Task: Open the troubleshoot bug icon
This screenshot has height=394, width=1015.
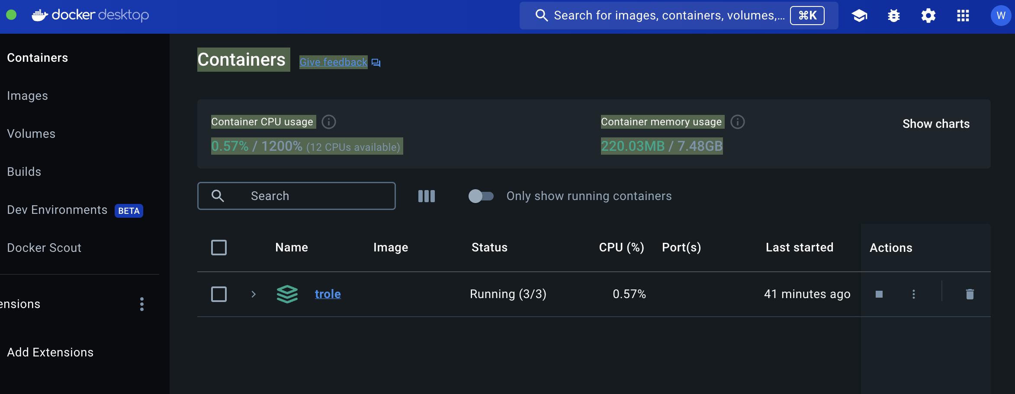Action: click(x=894, y=16)
